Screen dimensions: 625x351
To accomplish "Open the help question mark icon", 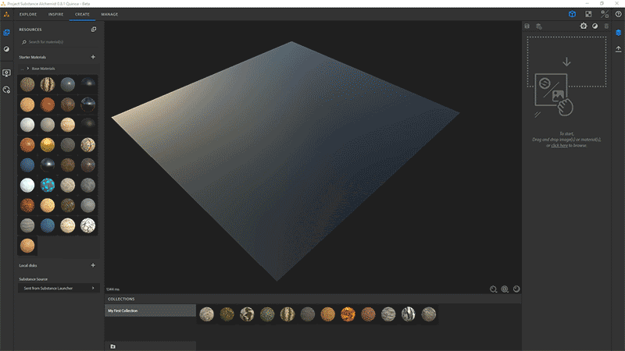I will point(618,14).
